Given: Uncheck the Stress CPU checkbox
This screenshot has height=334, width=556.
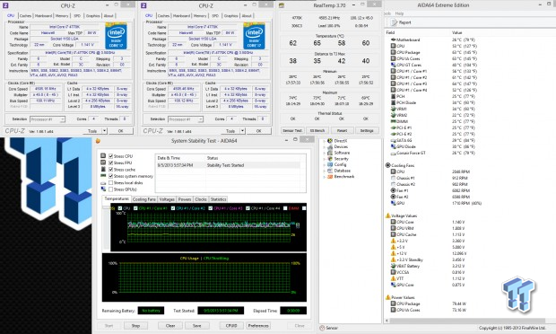Looking at the screenshot, I should tap(111, 156).
